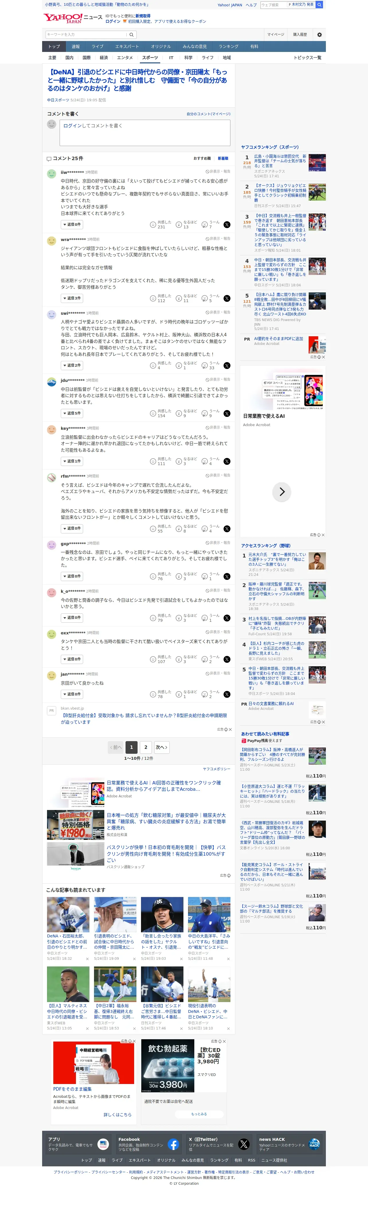Open the ライブ navigation tab
The image size is (368, 1218).
point(97,46)
